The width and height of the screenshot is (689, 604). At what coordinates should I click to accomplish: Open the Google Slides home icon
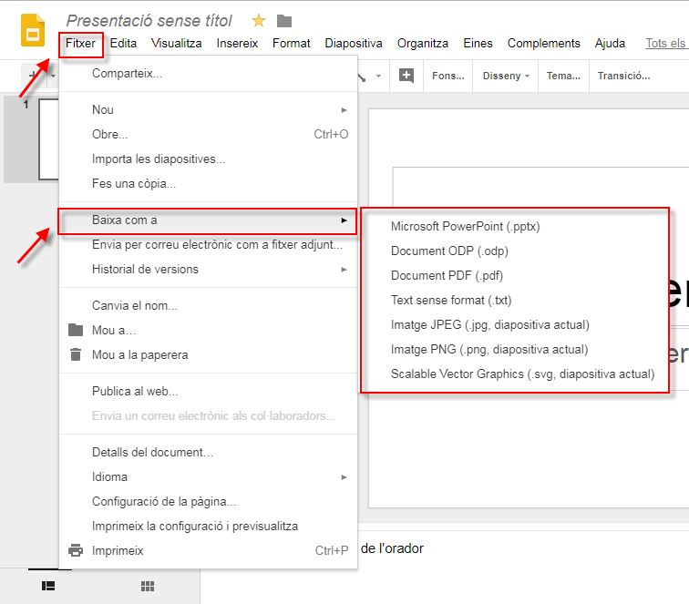click(x=33, y=30)
